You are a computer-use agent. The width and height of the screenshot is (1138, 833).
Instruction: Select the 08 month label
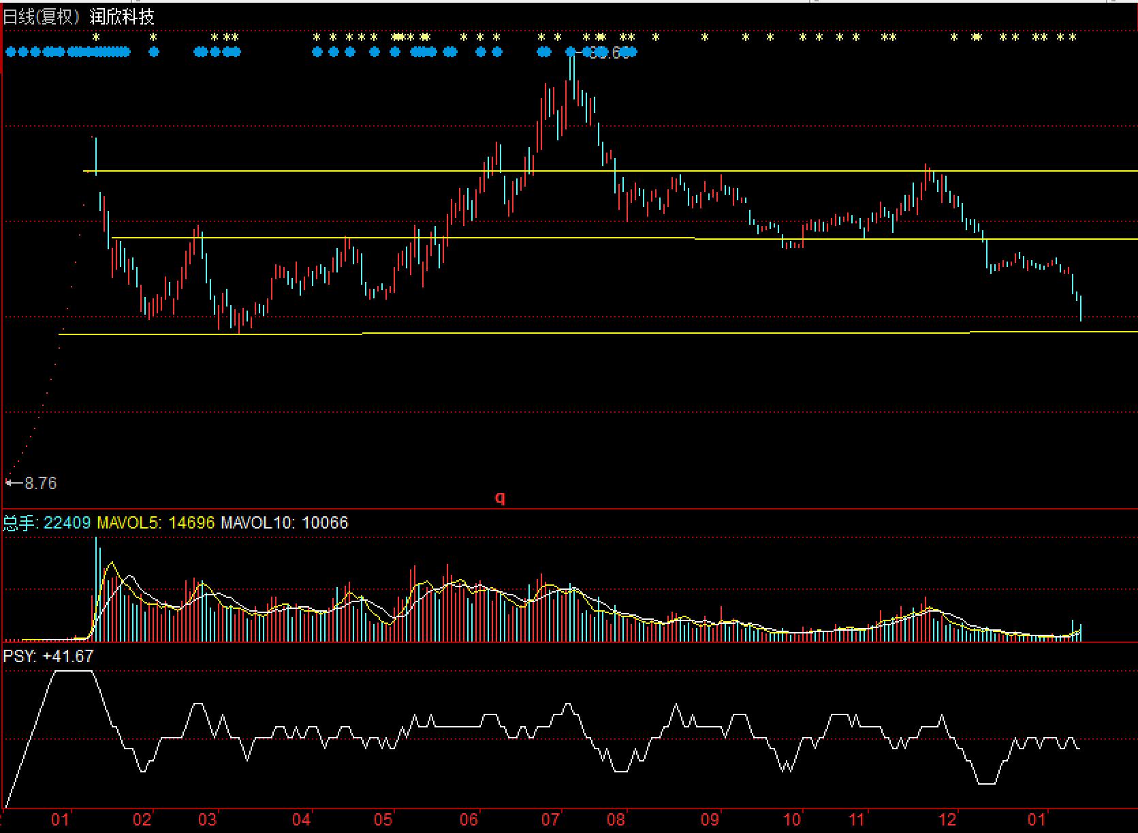point(616,819)
